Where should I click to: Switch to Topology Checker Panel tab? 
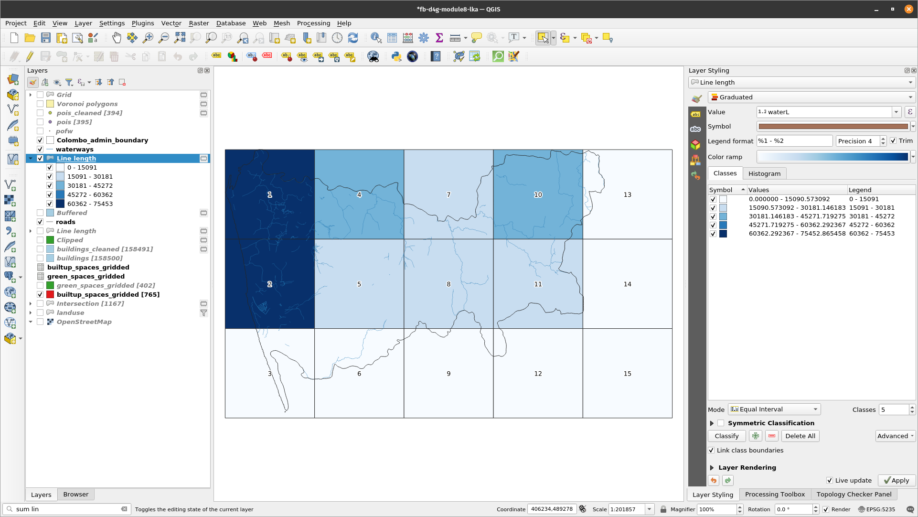tap(854, 495)
